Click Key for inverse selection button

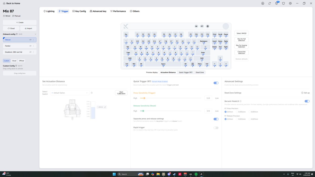click(241, 46)
